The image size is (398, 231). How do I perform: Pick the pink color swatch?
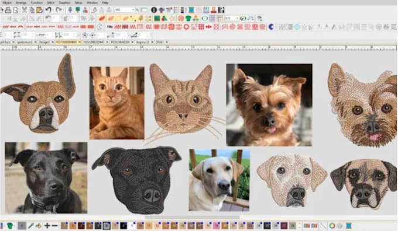click(216, 225)
